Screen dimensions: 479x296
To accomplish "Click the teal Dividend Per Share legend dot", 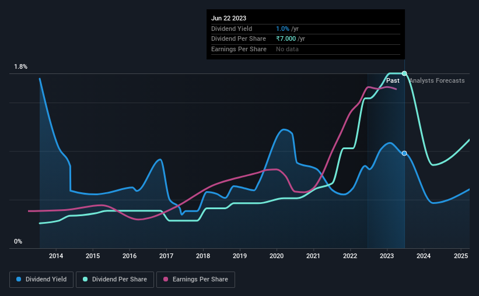I will (85, 279).
